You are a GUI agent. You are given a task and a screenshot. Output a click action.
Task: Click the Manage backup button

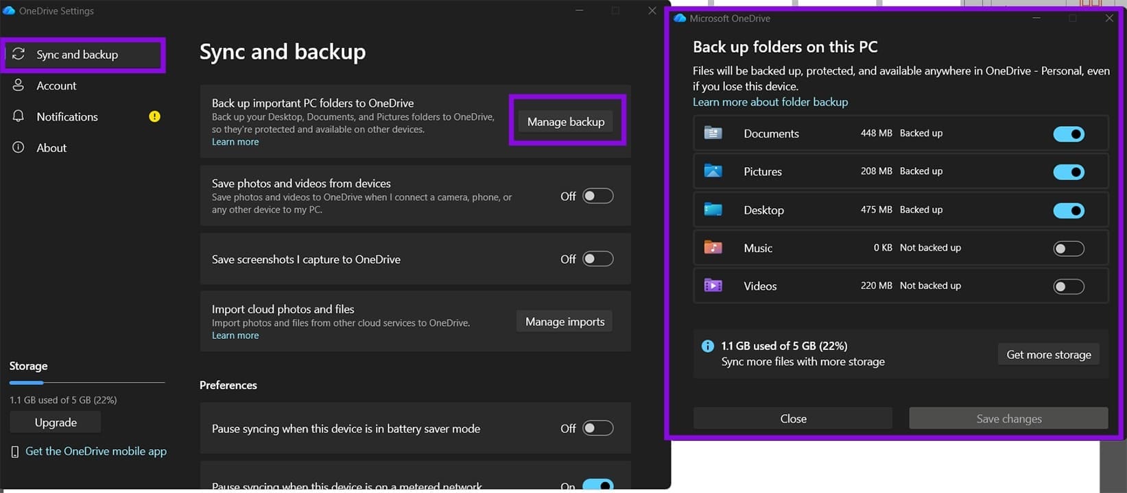(x=566, y=121)
